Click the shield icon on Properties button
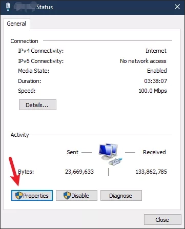Screen dimensions: 185x229 click(19, 196)
